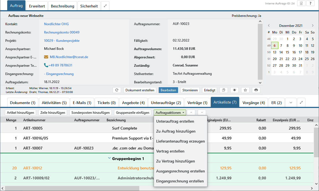Collapse the Gruppenbeginn 1 group

click(109, 159)
